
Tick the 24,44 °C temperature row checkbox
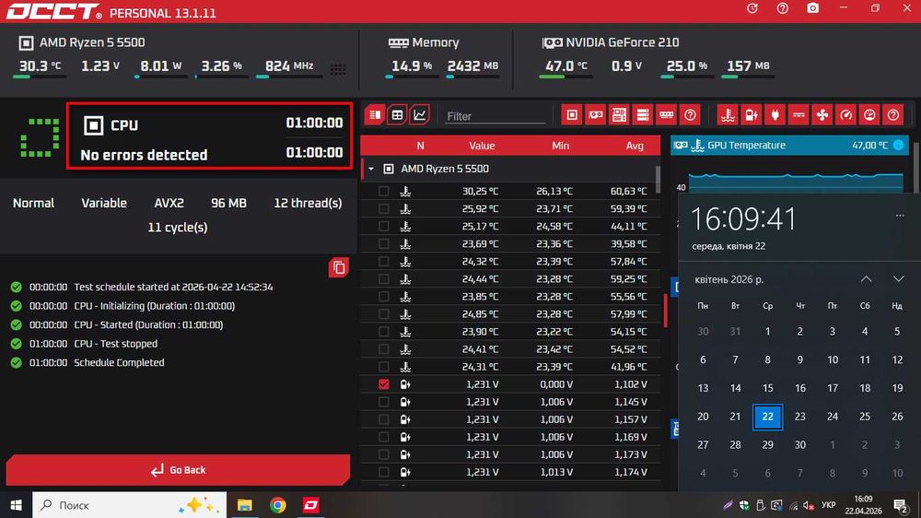coord(383,278)
